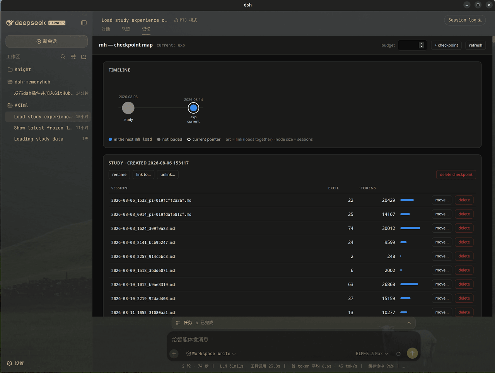Switch to the 对话 tab

[106, 29]
